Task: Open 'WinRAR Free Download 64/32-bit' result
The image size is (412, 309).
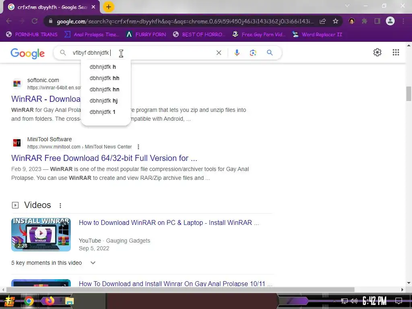Action: (x=104, y=158)
